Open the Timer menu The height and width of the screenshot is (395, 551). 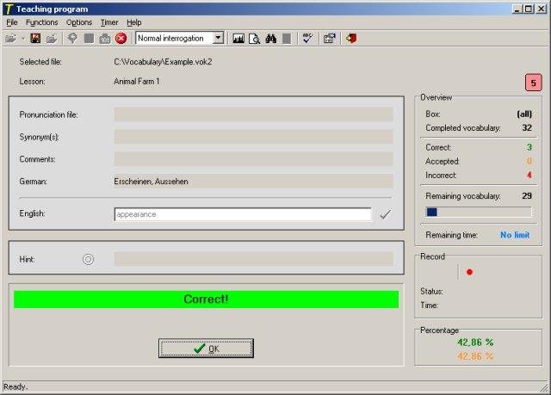pos(109,22)
